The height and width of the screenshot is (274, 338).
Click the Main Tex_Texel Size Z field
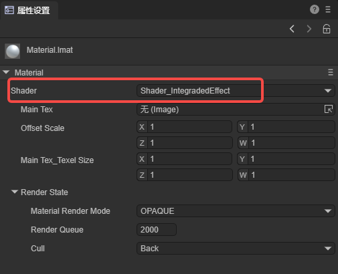pos(184,175)
